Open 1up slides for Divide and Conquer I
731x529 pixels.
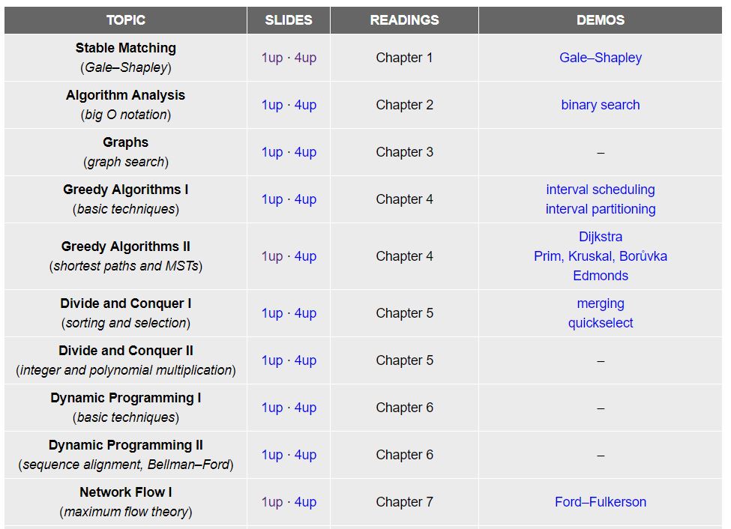coord(271,313)
